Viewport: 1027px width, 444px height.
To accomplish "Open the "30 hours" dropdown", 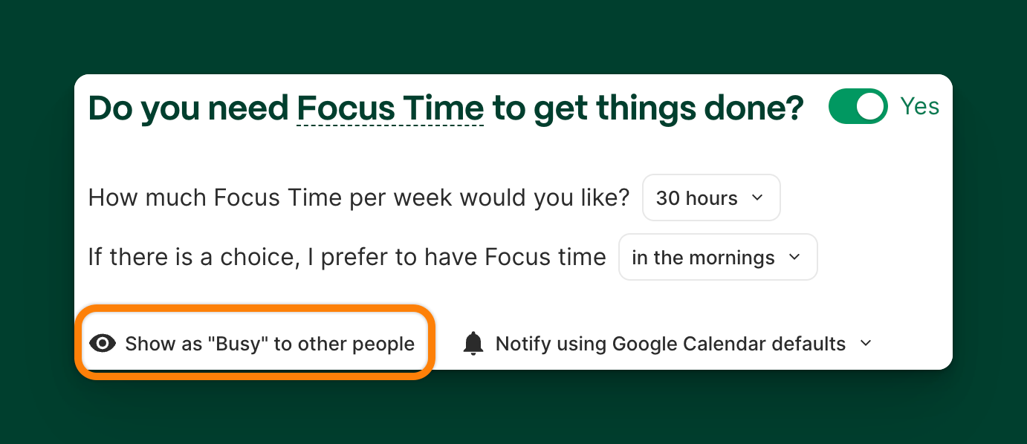I will coord(710,197).
